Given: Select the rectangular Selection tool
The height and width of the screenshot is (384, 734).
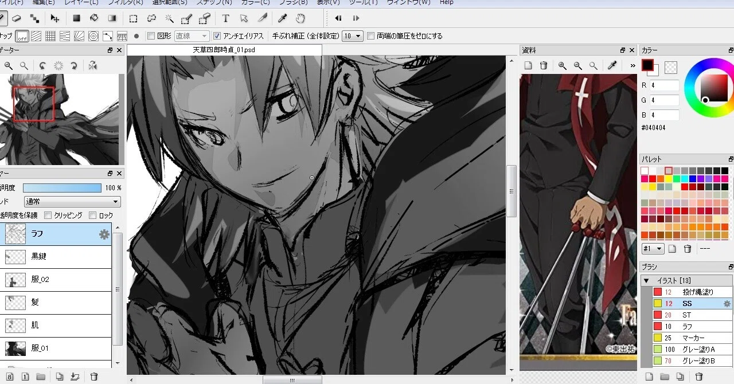Looking at the screenshot, I should (133, 18).
